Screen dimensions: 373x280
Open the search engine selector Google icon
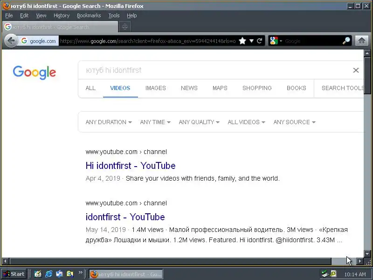[x=274, y=41]
